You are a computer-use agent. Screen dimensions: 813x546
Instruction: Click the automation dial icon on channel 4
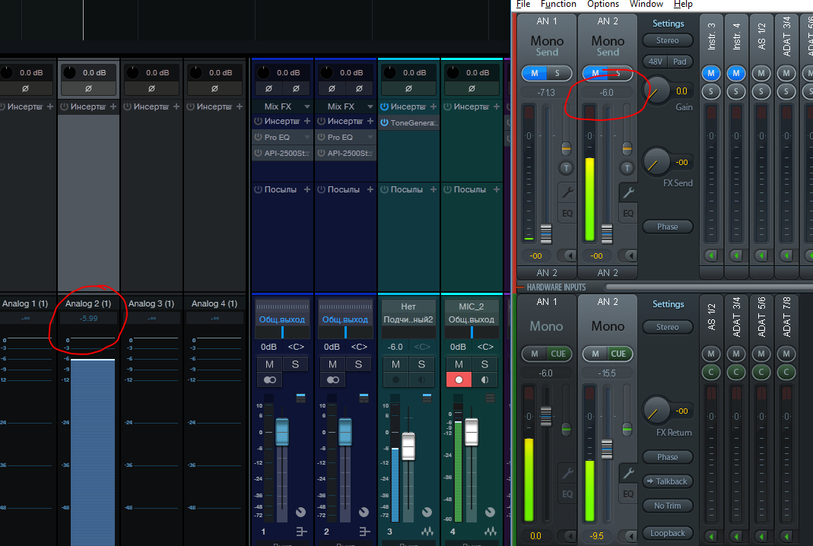click(490, 513)
